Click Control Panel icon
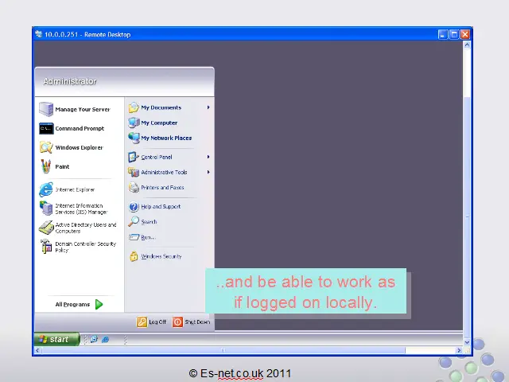This screenshot has width=509, height=382. pyautogui.click(x=134, y=157)
